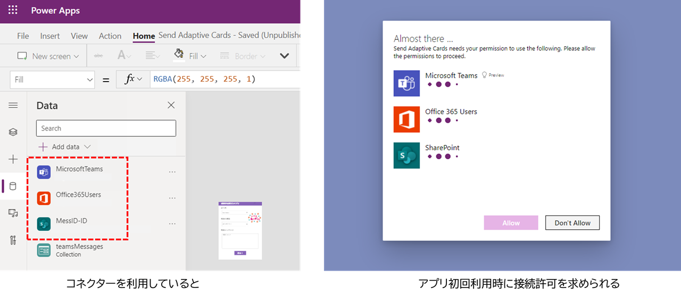681x296 pixels.
Task: Click the Preview lightbulb icon beside Teams
Action: (x=484, y=75)
